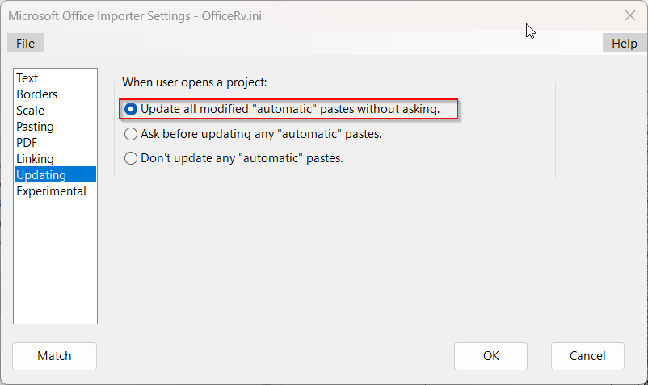Open the File menu
This screenshot has height=385, width=648.
25,44
